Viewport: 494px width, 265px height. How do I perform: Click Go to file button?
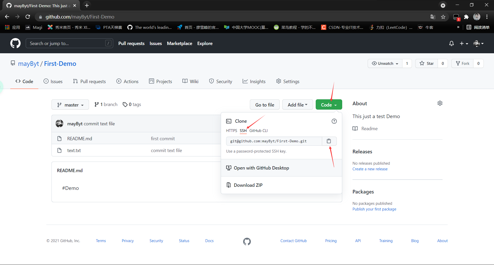265,105
